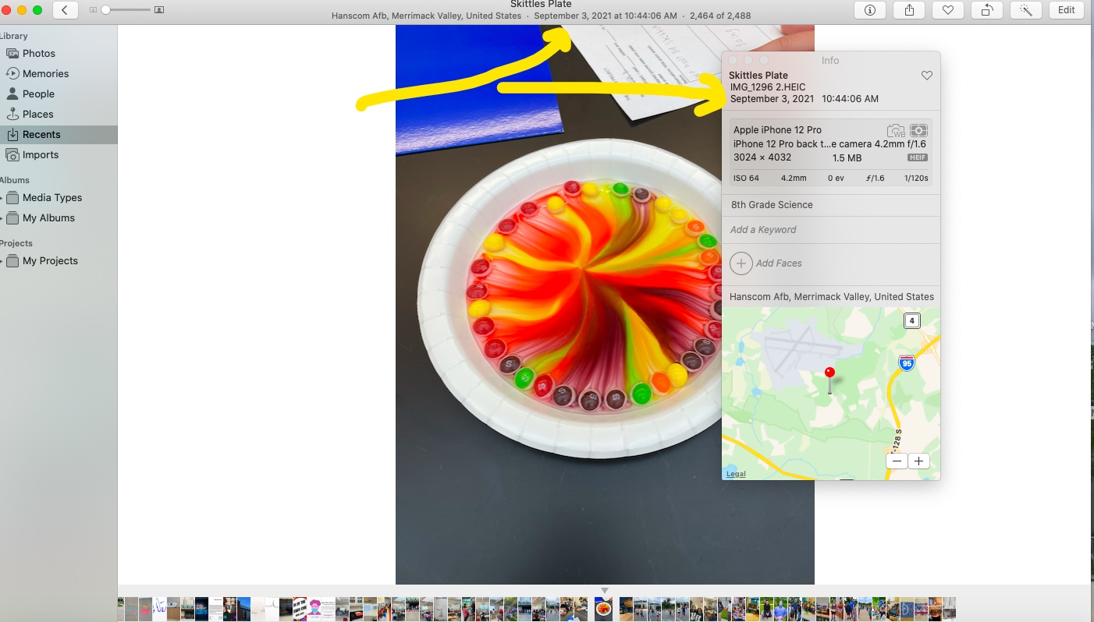Click the Favorite heart in toolbar
This screenshot has height=622, width=1094.
pyautogui.click(x=948, y=10)
